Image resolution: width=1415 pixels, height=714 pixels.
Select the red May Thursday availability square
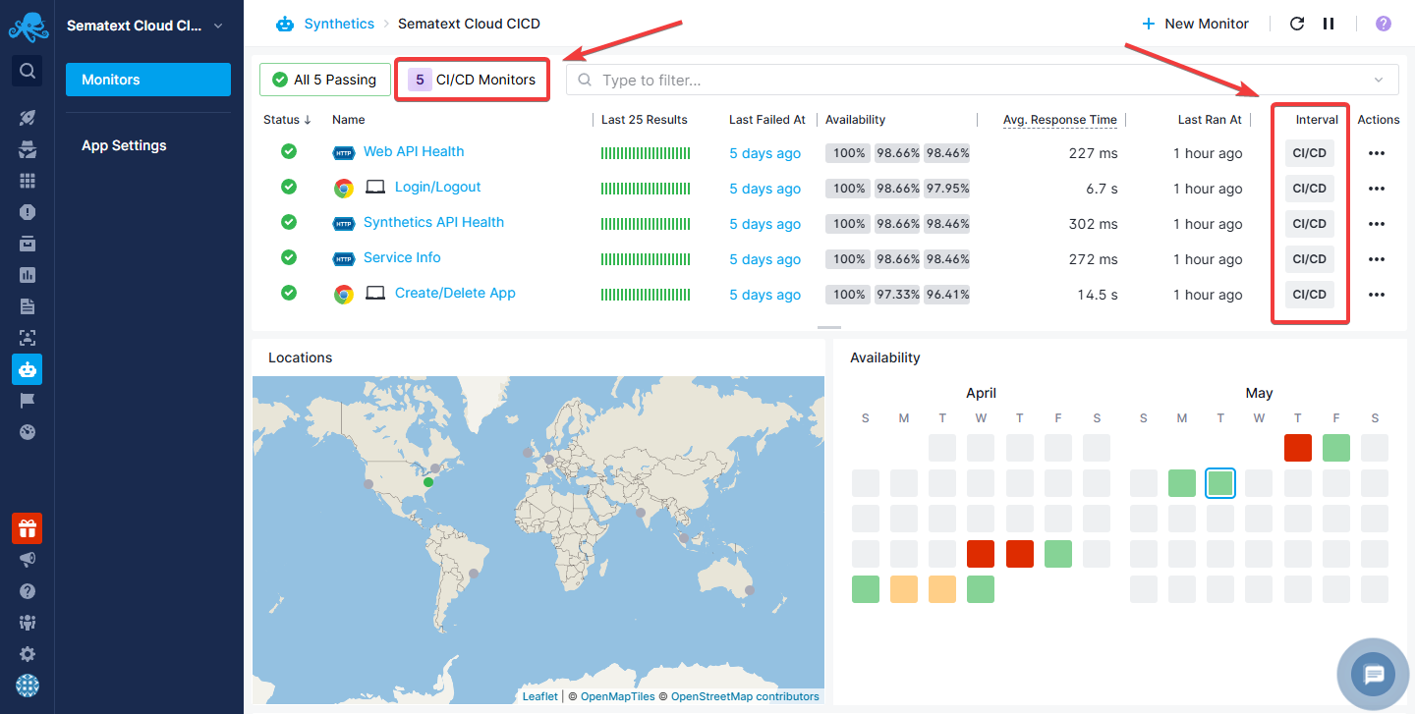1298,448
